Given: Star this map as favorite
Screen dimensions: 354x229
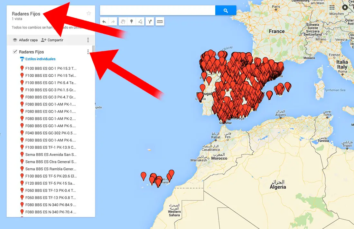Looking at the screenshot, I should point(89,13).
